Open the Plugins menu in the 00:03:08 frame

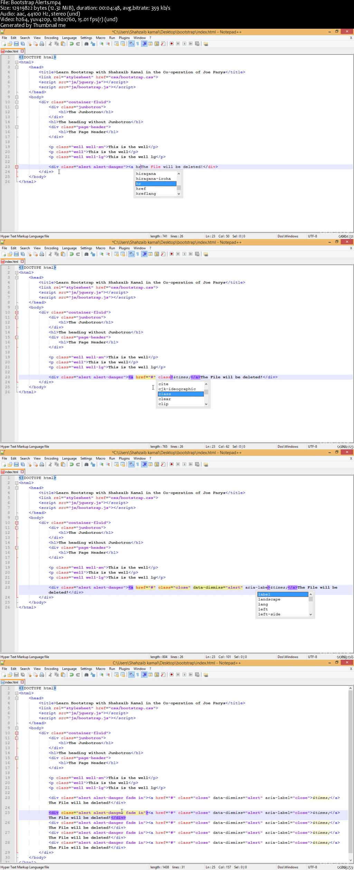click(x=124, y=458)
